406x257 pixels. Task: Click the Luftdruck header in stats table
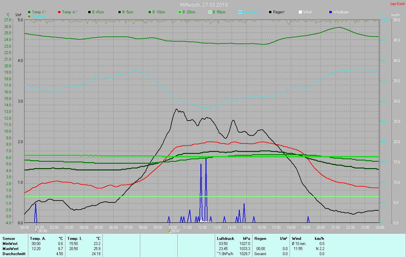click(225, 238)
